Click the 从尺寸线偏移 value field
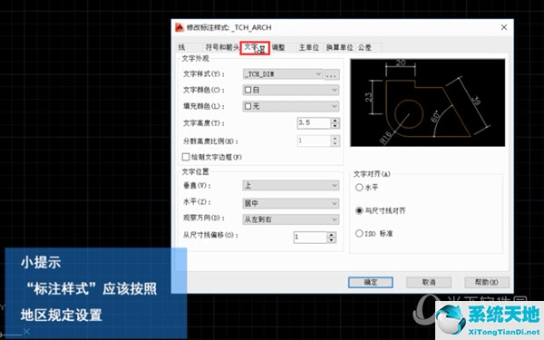This screenshot has height=340, width=544. point(310,238)
